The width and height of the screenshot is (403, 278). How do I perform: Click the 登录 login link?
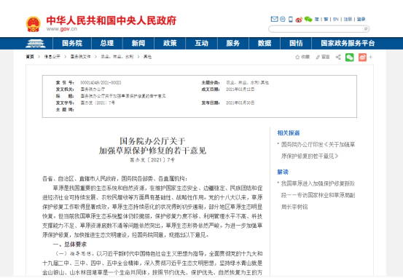pos(361,19)
